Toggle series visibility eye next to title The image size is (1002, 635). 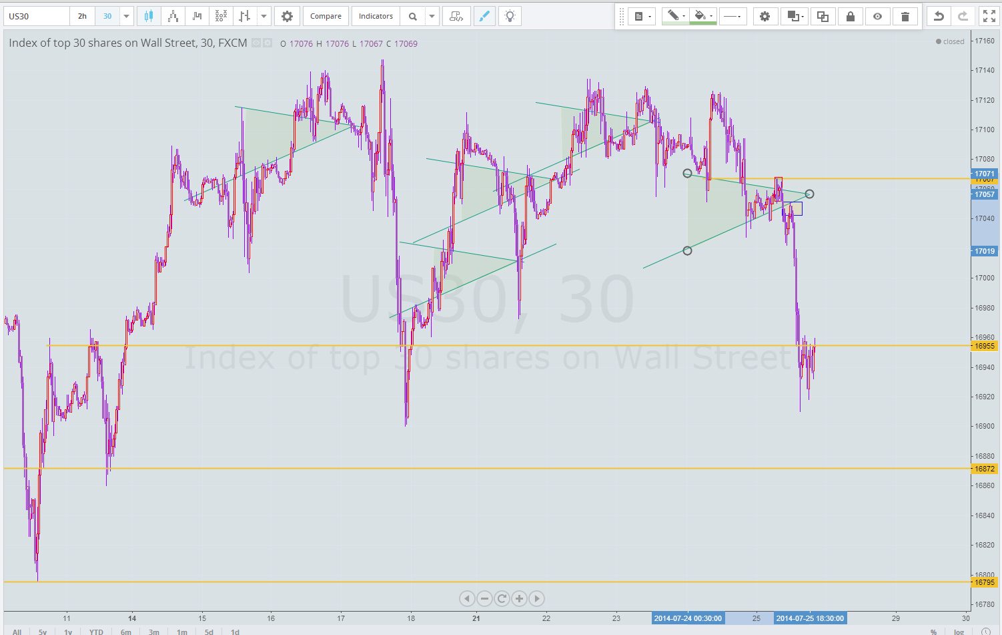[256, 43]
